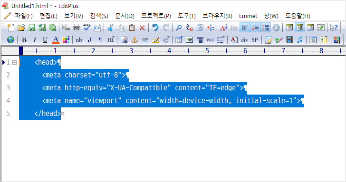Cut the selection with the scissors icon

click(x=110, y=28)
